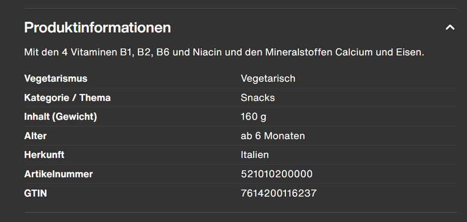The width and height of the screenshot is (467, 222).
Task: Click the GTIN number 7614200116237
Action: [279, 194]
